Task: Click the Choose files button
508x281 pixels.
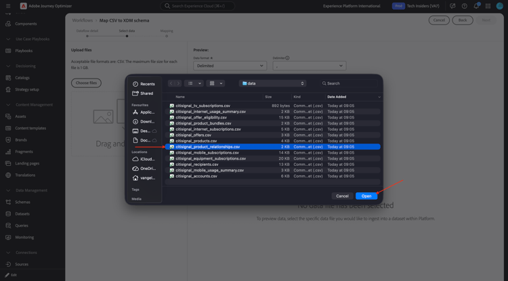Action: [x=86, y=83]
